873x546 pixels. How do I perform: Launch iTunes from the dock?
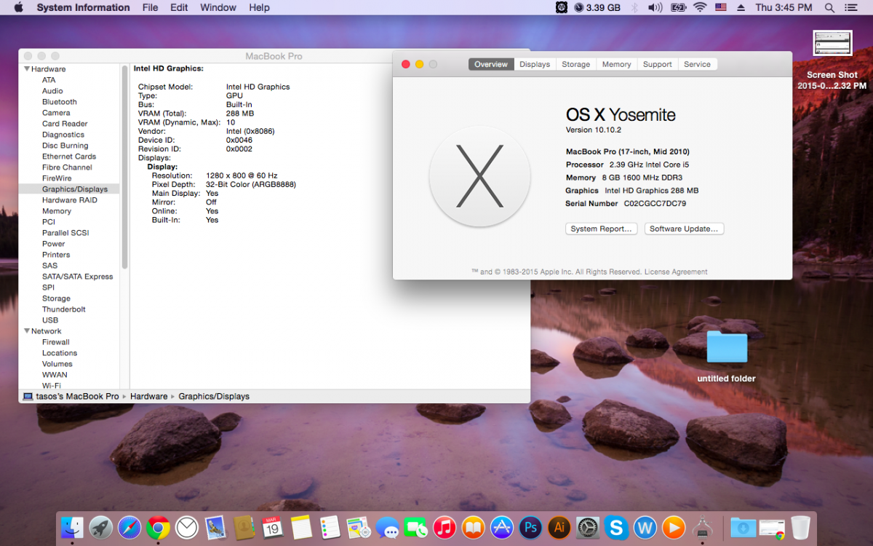pyautogui.click(x=445, y=527)
